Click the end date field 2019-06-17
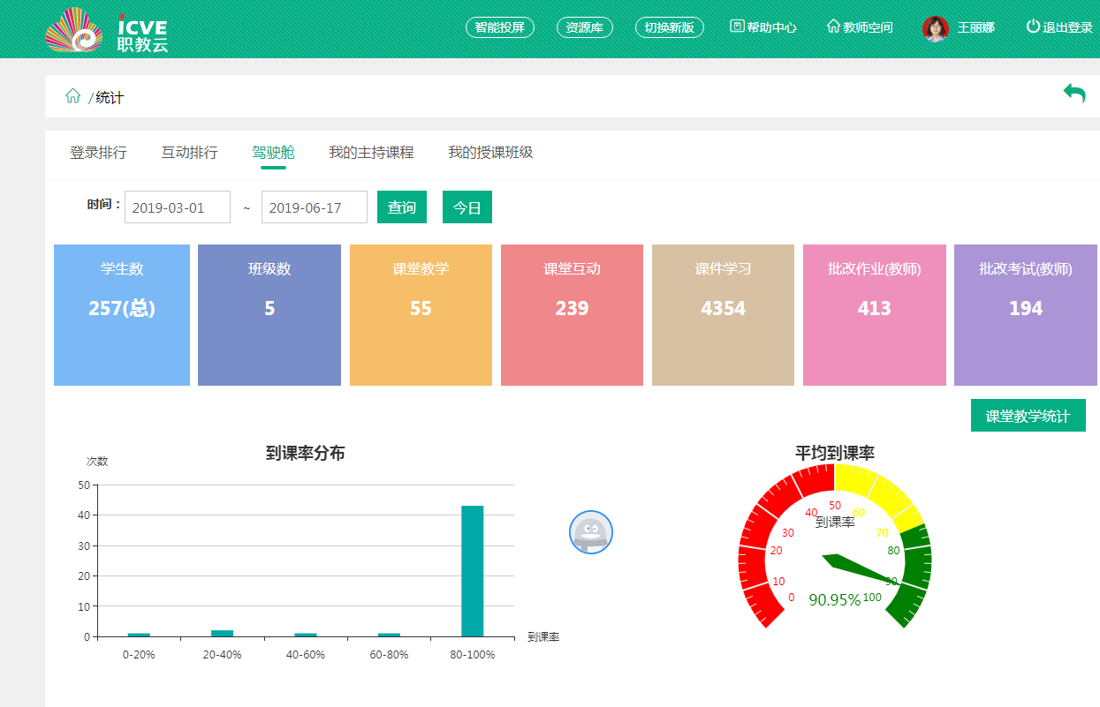 click(x=314, y=207)
